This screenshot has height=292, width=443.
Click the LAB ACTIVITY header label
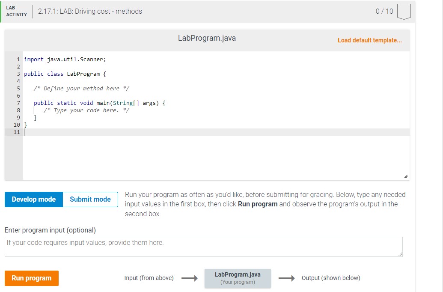tap(16, 12)
